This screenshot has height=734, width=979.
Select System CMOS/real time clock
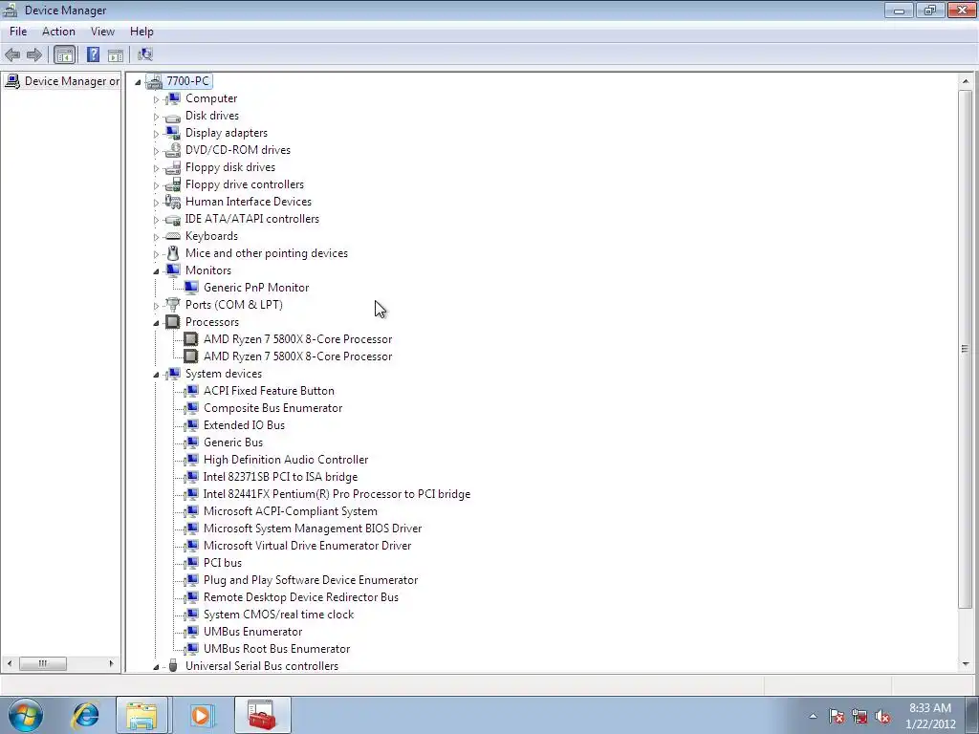(x=278, y=615)
